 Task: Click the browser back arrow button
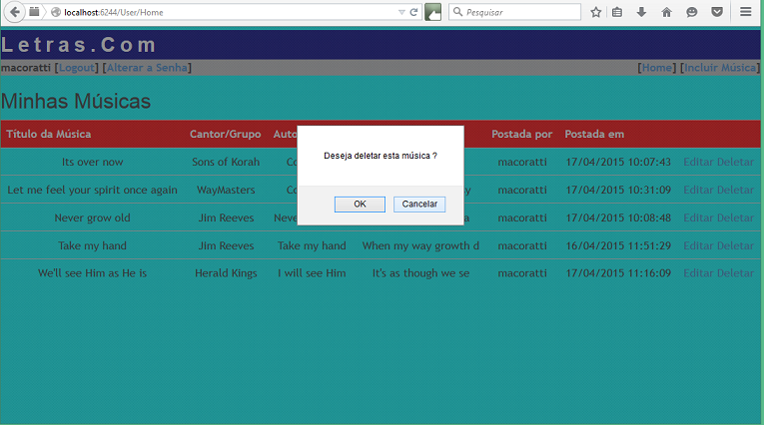[x=15, y=12]
